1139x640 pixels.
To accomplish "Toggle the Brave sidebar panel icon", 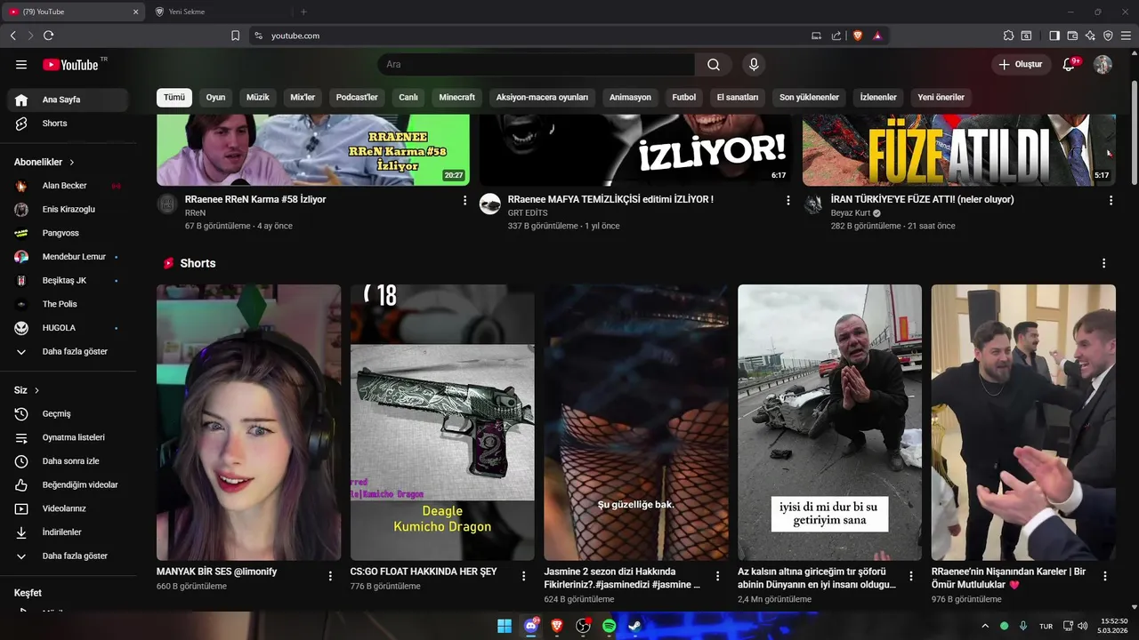I will (1054, 36).
